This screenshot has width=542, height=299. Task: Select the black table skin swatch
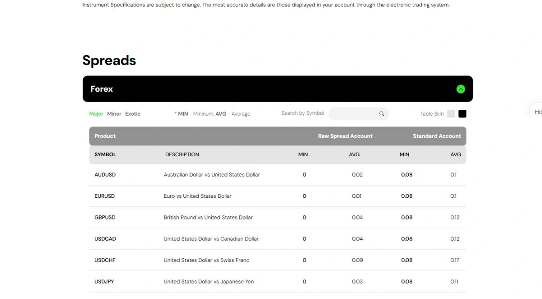click(463, 114)
